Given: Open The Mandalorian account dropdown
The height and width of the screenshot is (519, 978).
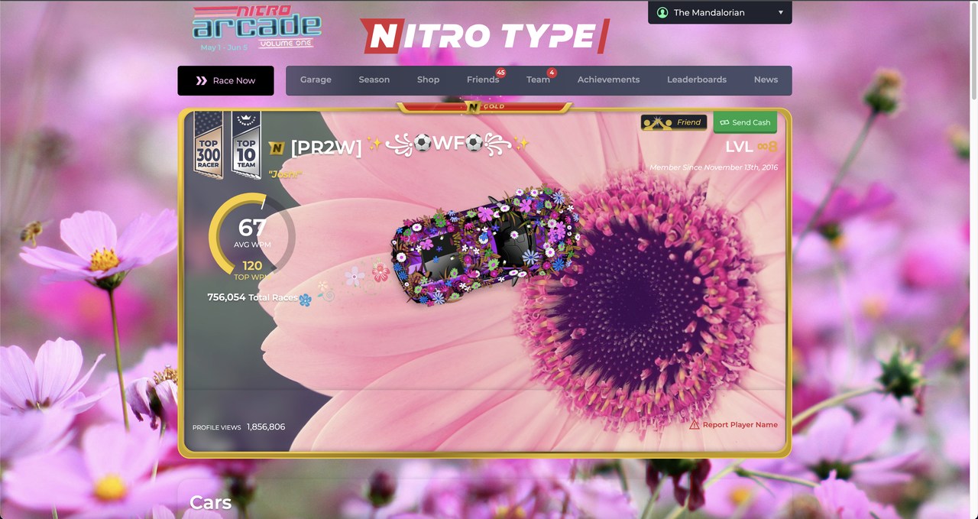Looking at the screenshot, I should coord(718,12).
